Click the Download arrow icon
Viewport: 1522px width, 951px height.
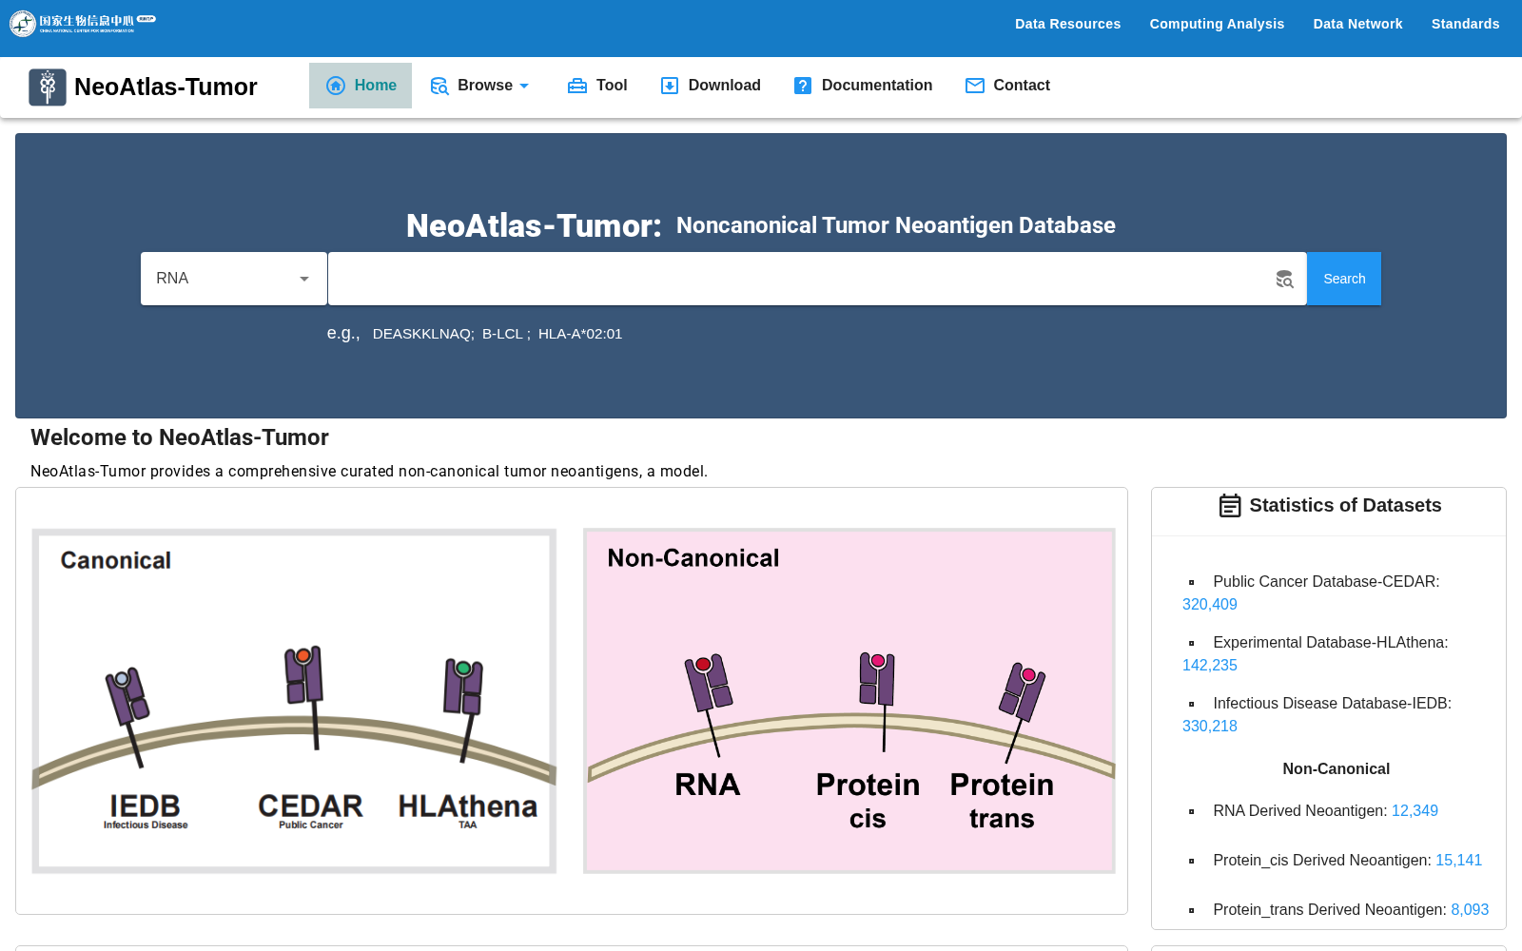click(x=670, y=86)
